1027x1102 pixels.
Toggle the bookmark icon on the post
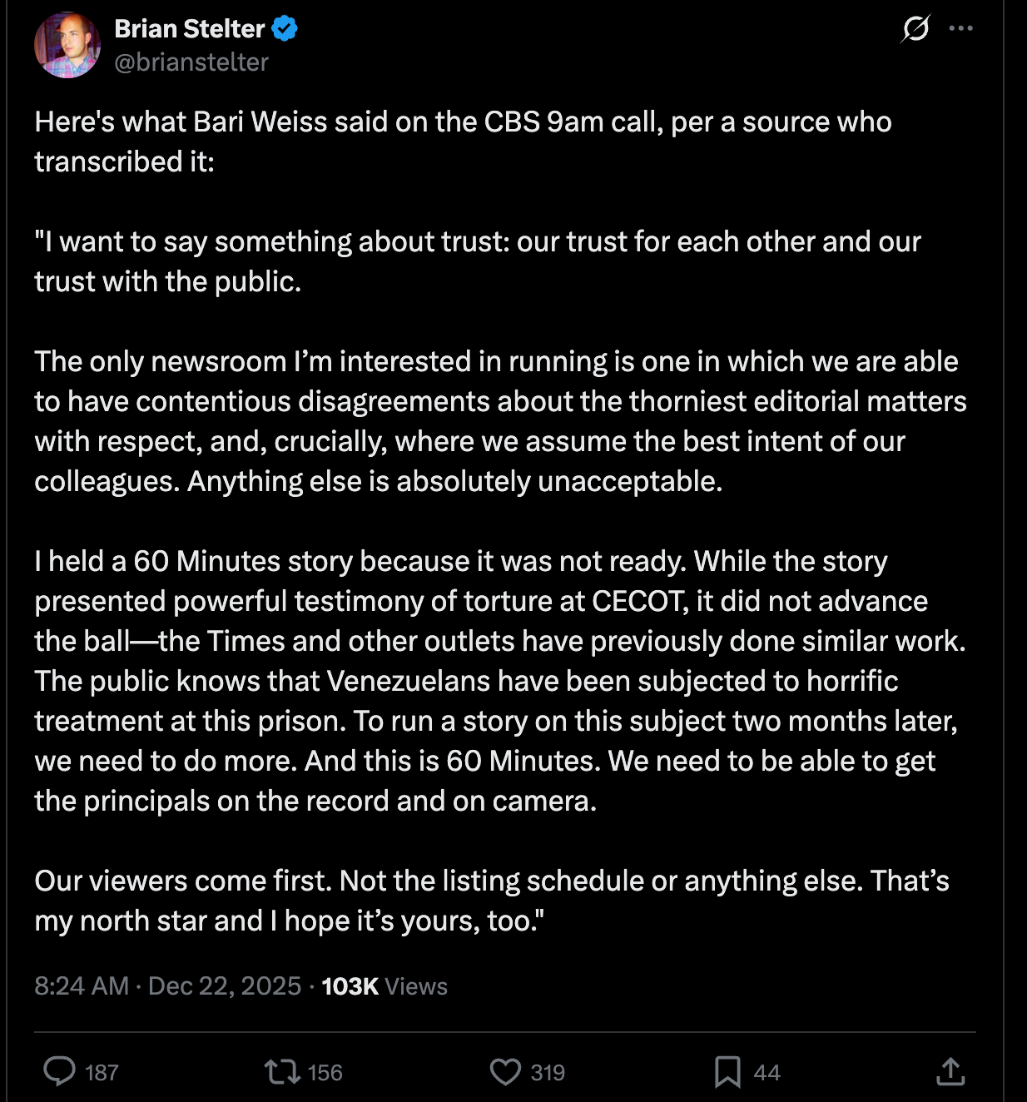coord(727,1071)
